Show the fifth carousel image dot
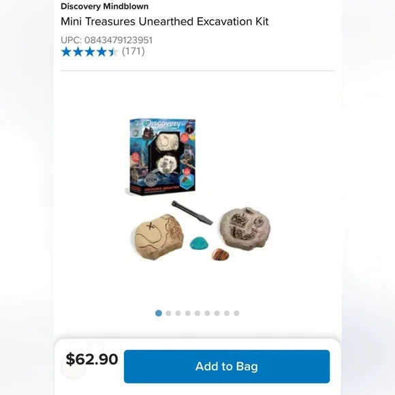This screenshot has height=395, width=395. [x=197, y=313]
